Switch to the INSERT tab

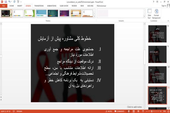coord(20,6)
